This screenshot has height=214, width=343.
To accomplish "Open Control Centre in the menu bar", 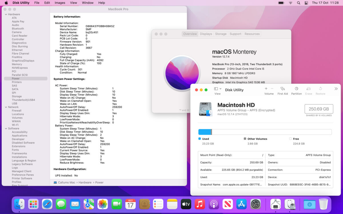I will 306,3.
